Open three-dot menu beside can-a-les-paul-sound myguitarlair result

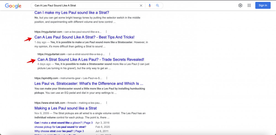[106, 32]
